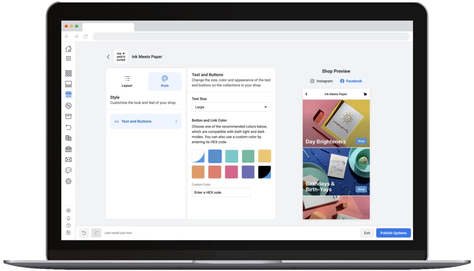This screenshot has width=474, height=271.
Task: Choose the purple color swatch
Action: click(x=248, y=172)
